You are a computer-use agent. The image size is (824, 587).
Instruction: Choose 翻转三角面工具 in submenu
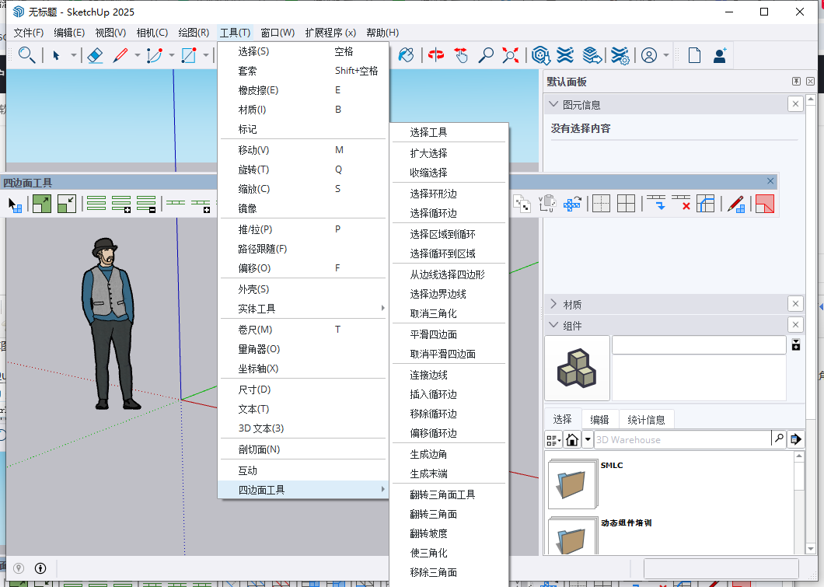tap(449, 494)
